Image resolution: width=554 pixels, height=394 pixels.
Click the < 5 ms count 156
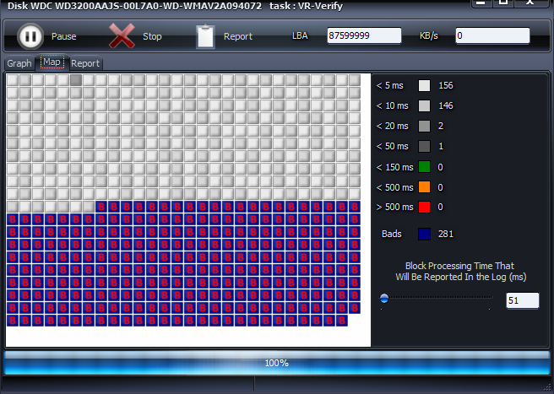pyautogui.click(x=446, y=86)
